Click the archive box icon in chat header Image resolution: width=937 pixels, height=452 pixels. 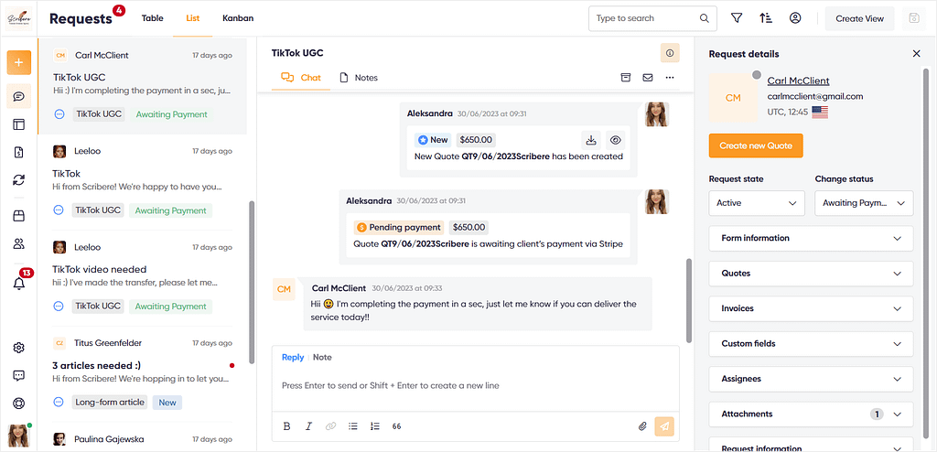626,78
